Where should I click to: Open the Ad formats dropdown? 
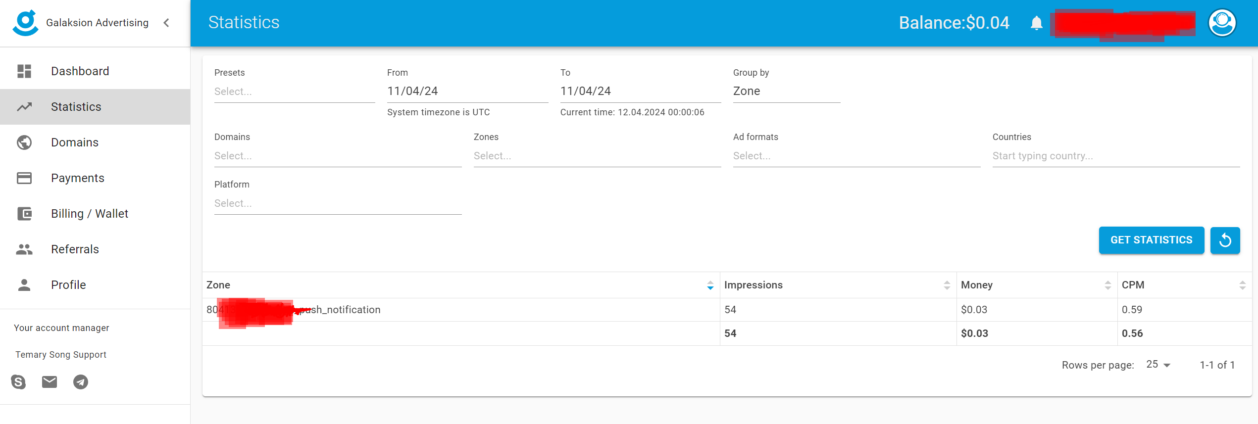pyautogui.click(x=857, y=156)
